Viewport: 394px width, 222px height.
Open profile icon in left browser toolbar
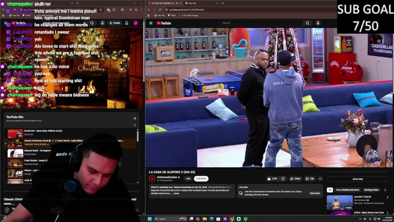point(136,10)
